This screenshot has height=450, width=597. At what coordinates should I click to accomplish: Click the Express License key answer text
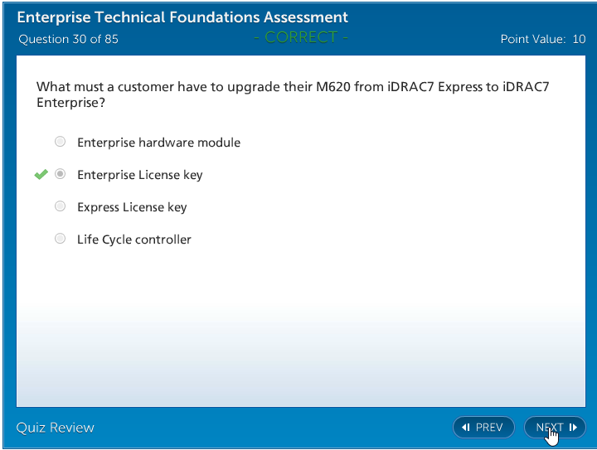click(132, 207)
